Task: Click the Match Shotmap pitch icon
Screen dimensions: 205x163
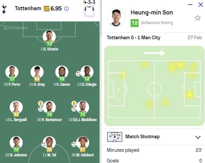Action: [x=114, y=137]
